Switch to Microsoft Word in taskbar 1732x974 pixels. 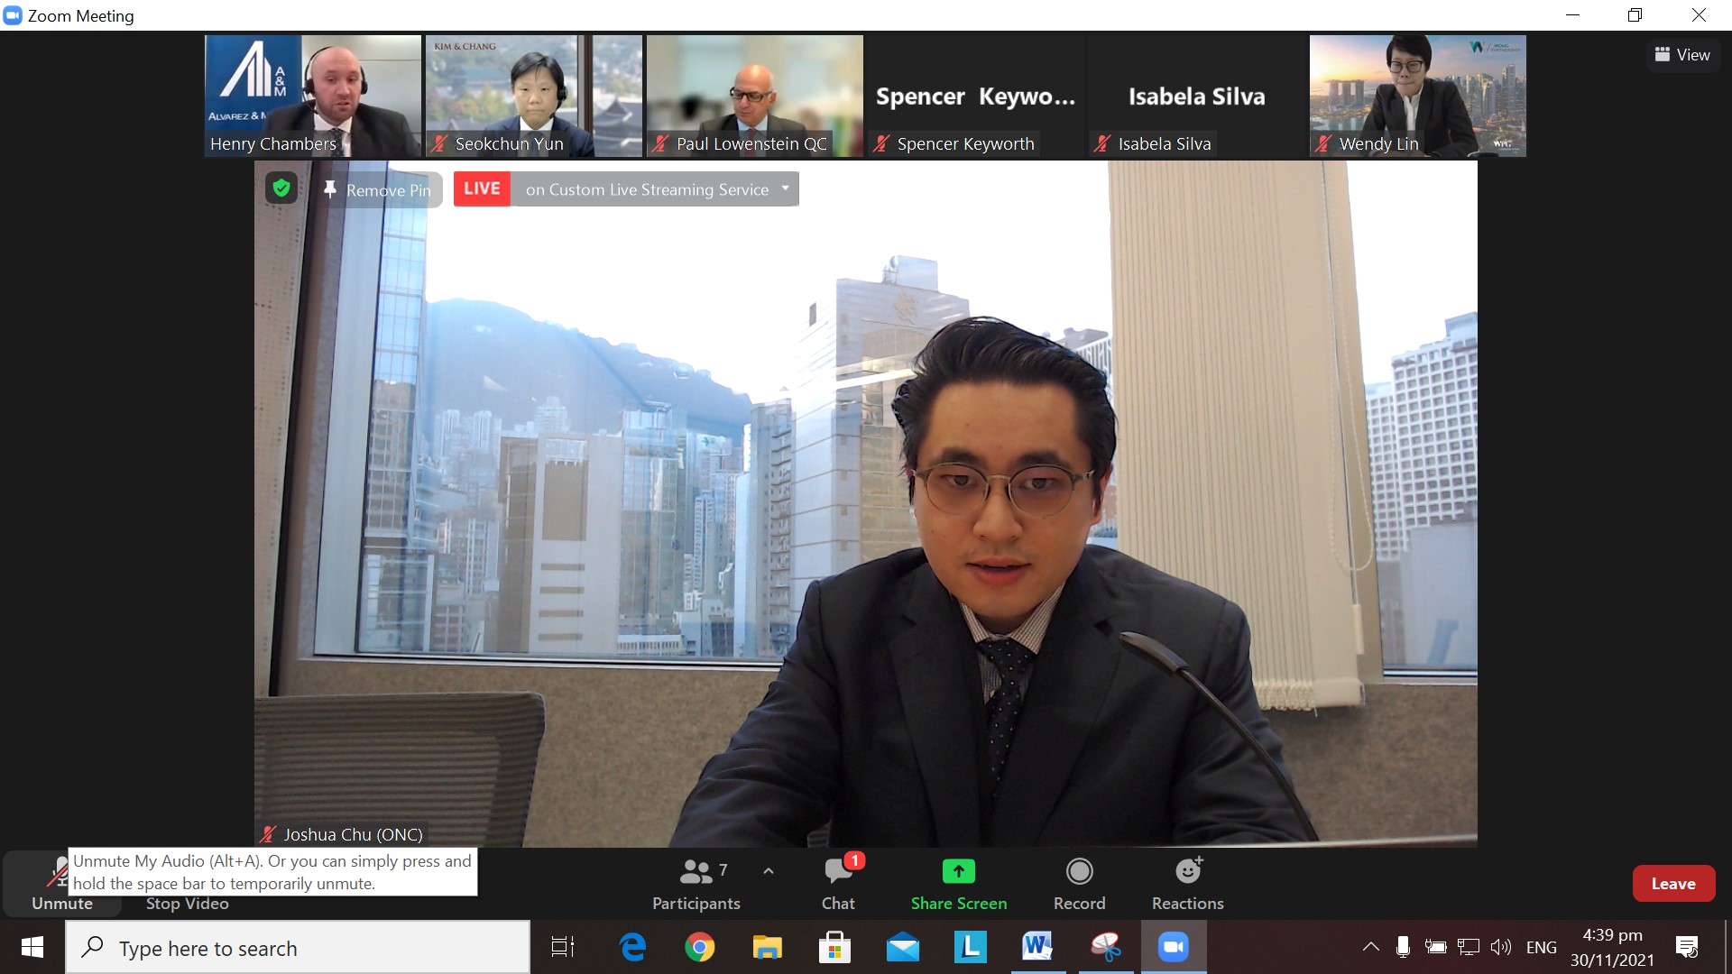1037,947
